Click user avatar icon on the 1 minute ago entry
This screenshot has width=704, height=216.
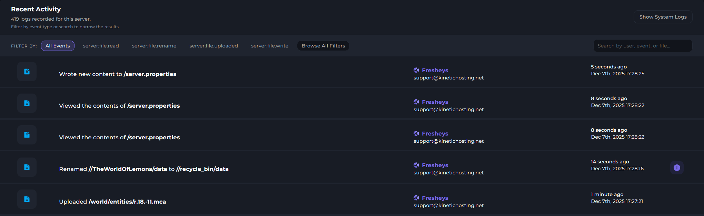416,198
